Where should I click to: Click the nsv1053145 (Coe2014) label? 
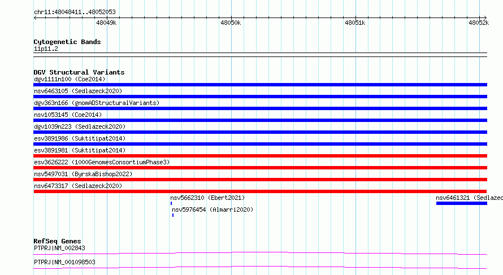[x=68, y=115]
